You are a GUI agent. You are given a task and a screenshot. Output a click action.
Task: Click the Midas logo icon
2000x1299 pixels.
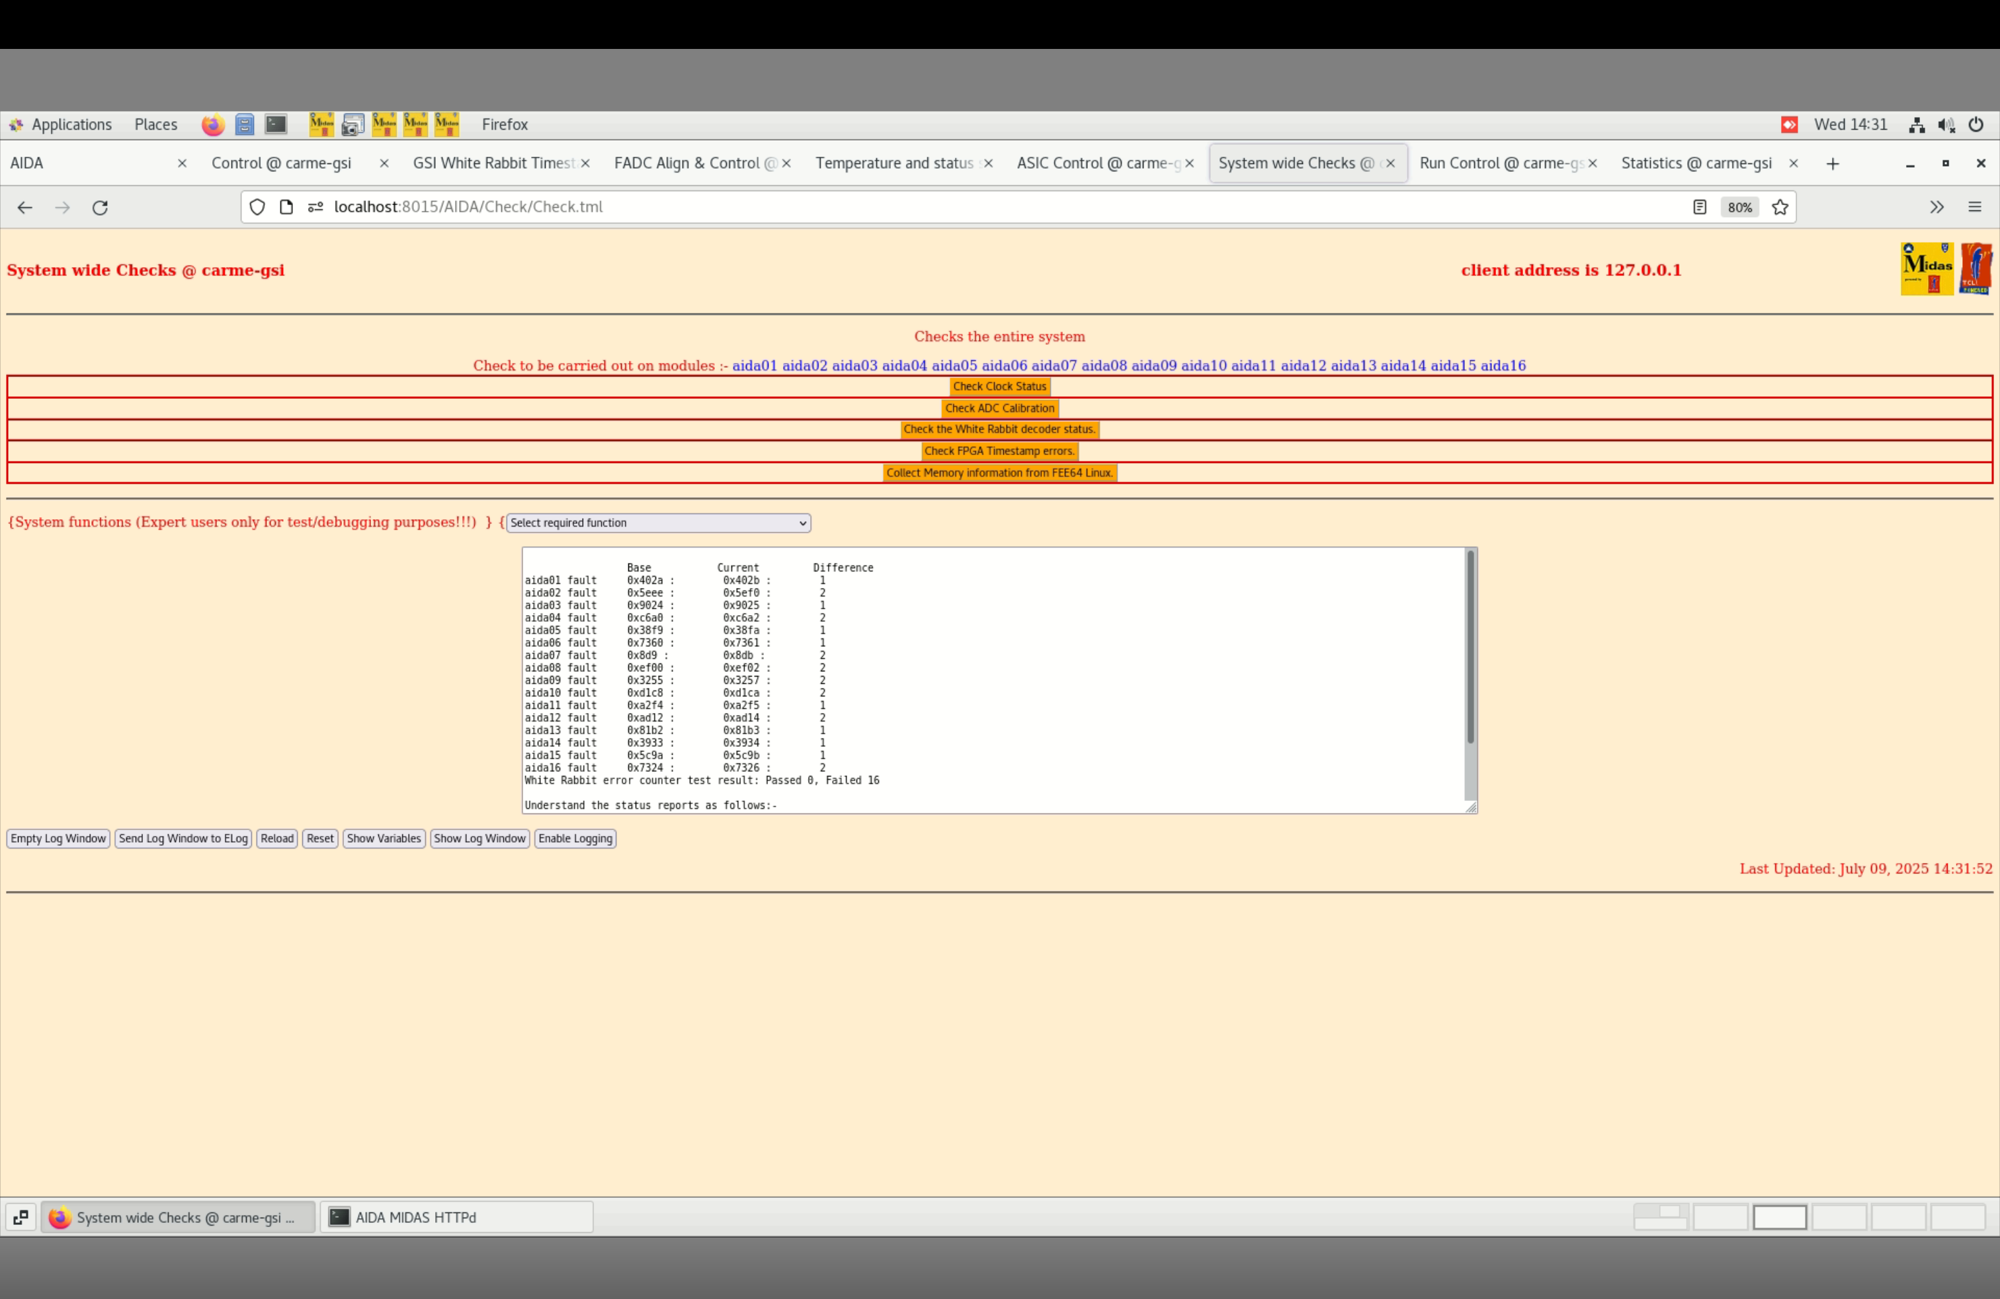pyautogui.click(x=1927, y=269)
